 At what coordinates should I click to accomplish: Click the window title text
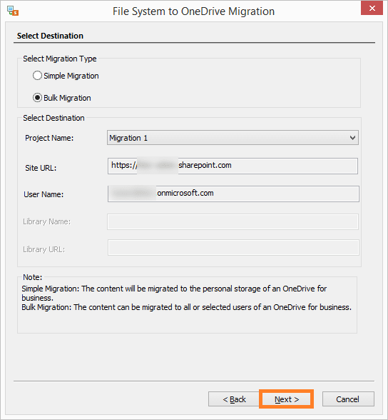193,11
